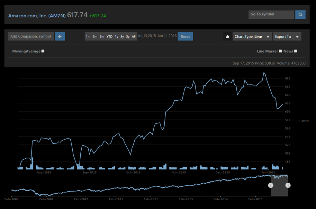Select the 1y time range
Image resolution: width=316 pixels, height=209 pixels.
tap(117, 36)
